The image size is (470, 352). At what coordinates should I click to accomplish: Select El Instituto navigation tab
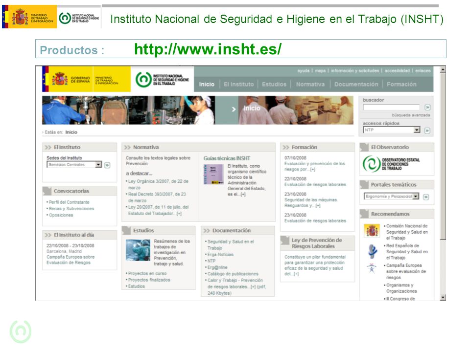238,85
